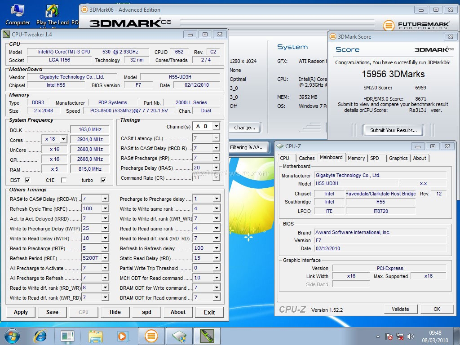This screenshot has height=345, width=460.
Task: Switch to the Graphics tab in CPU-Z
Action: click(x=398, y=158)
